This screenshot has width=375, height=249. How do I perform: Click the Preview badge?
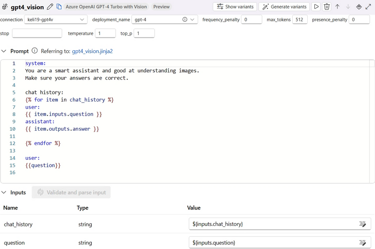pos(161,7)
